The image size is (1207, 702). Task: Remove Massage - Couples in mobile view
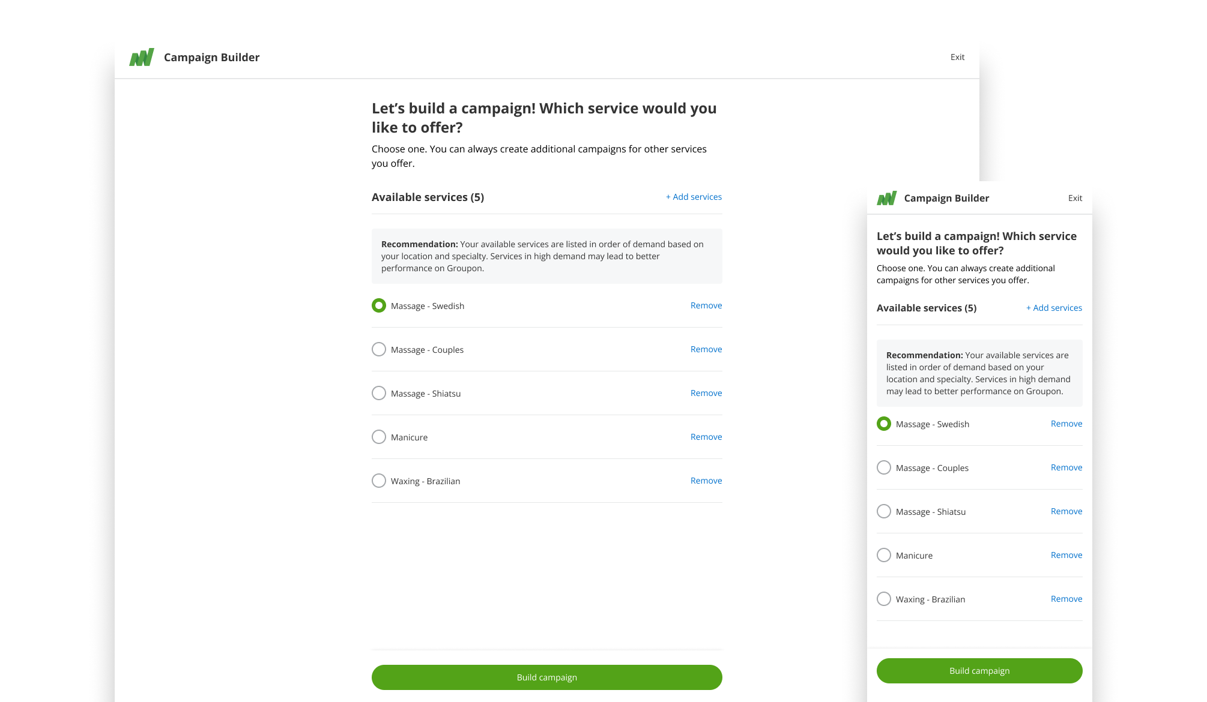tap(1066, 467)
